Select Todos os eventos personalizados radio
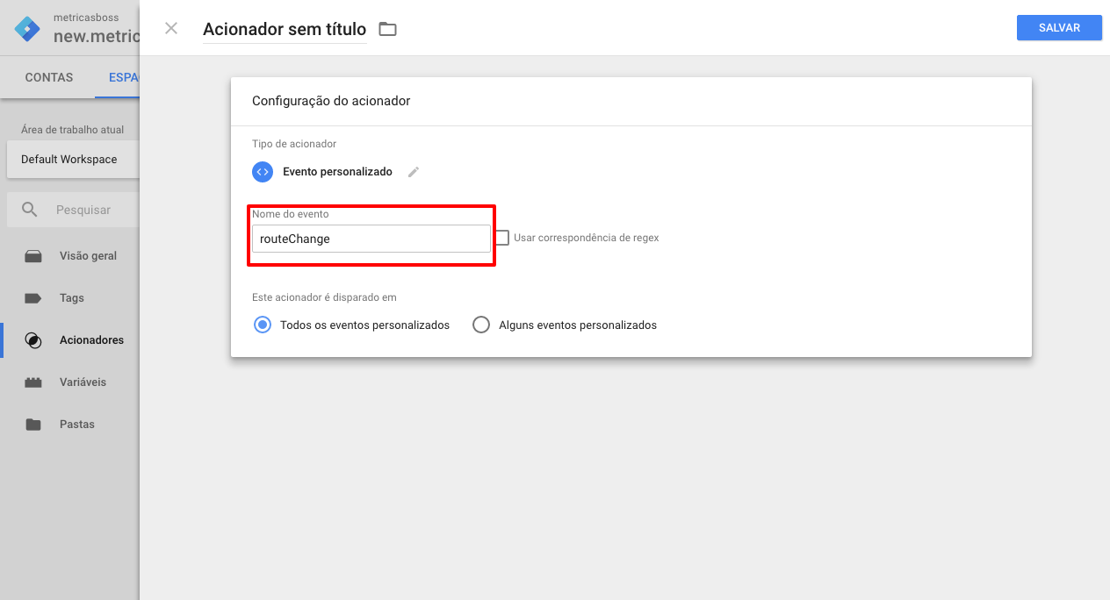The width and height of the screenshot is (1110, 600). click(262, 325)
